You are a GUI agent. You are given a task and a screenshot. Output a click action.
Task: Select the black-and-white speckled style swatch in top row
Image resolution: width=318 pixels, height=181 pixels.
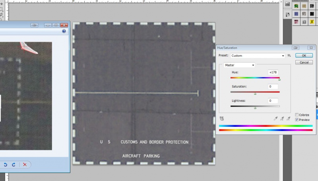pyautogui.click(x=312, y=6)
